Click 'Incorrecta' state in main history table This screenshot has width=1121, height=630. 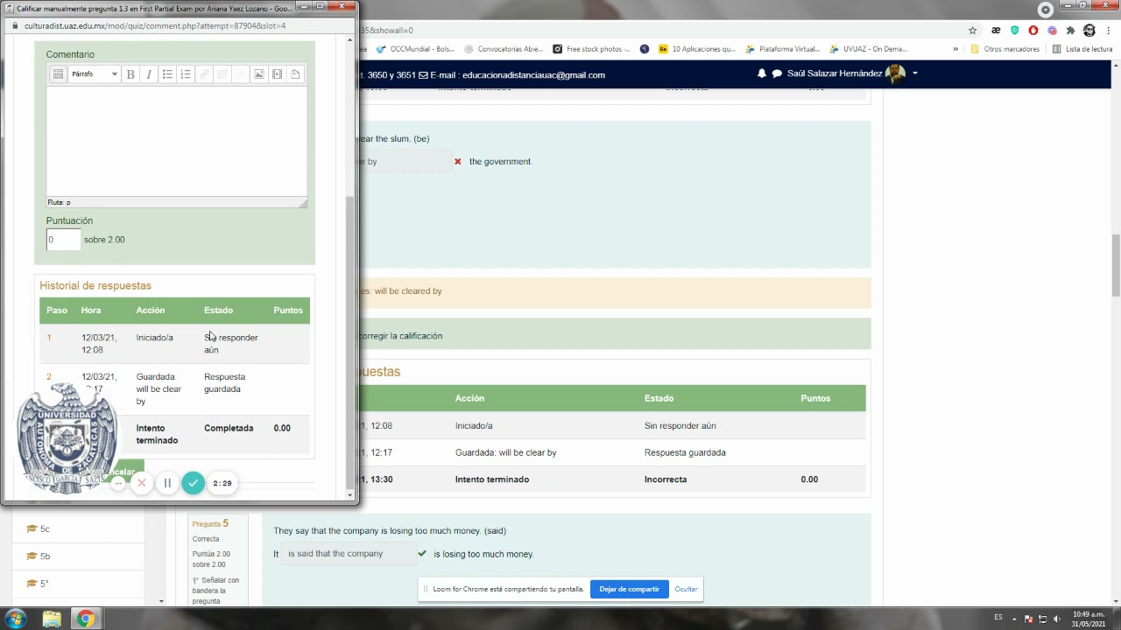[x=666, y=479]
